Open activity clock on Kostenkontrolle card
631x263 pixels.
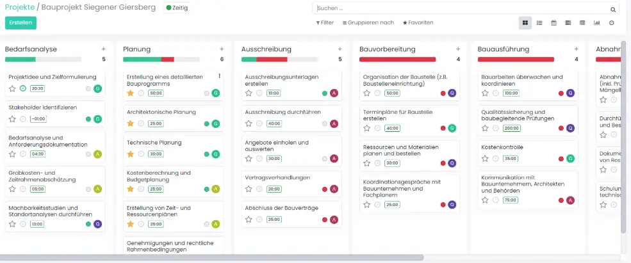(x=496, y=159)
